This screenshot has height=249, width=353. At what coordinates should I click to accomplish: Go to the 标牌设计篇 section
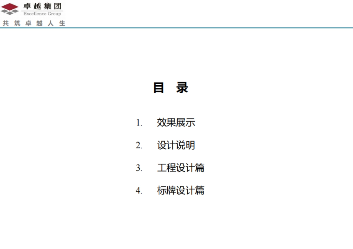(x=181, y=191)
